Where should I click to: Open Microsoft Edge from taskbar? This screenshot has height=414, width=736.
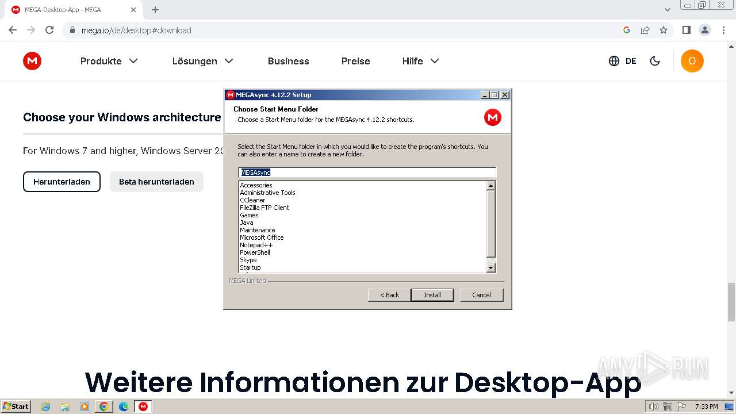[123, 407]
